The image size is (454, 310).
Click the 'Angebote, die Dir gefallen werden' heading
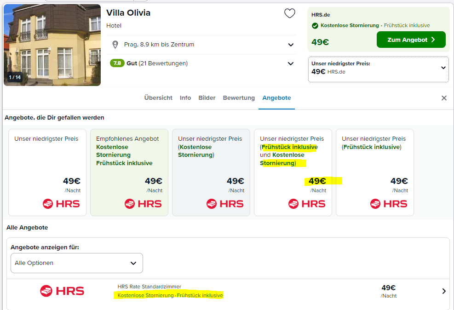tap(54, 118)
